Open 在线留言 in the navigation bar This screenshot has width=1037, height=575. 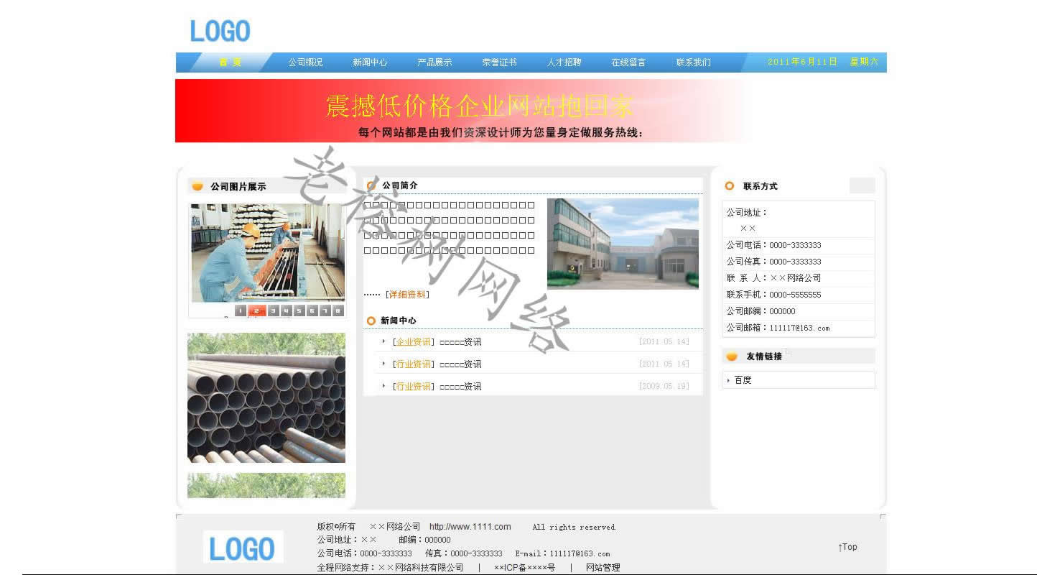[x=628, y=63]
